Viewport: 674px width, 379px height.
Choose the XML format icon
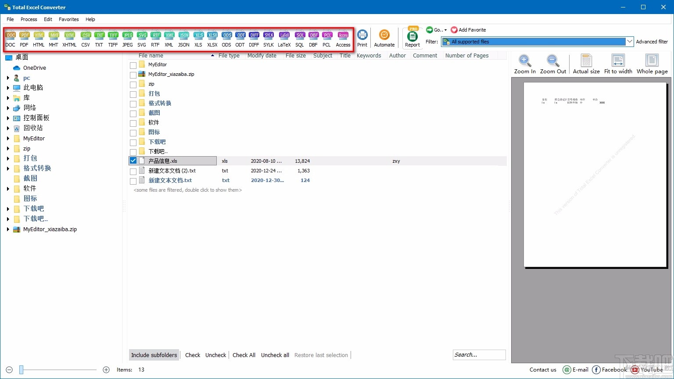tap(169, 39)
